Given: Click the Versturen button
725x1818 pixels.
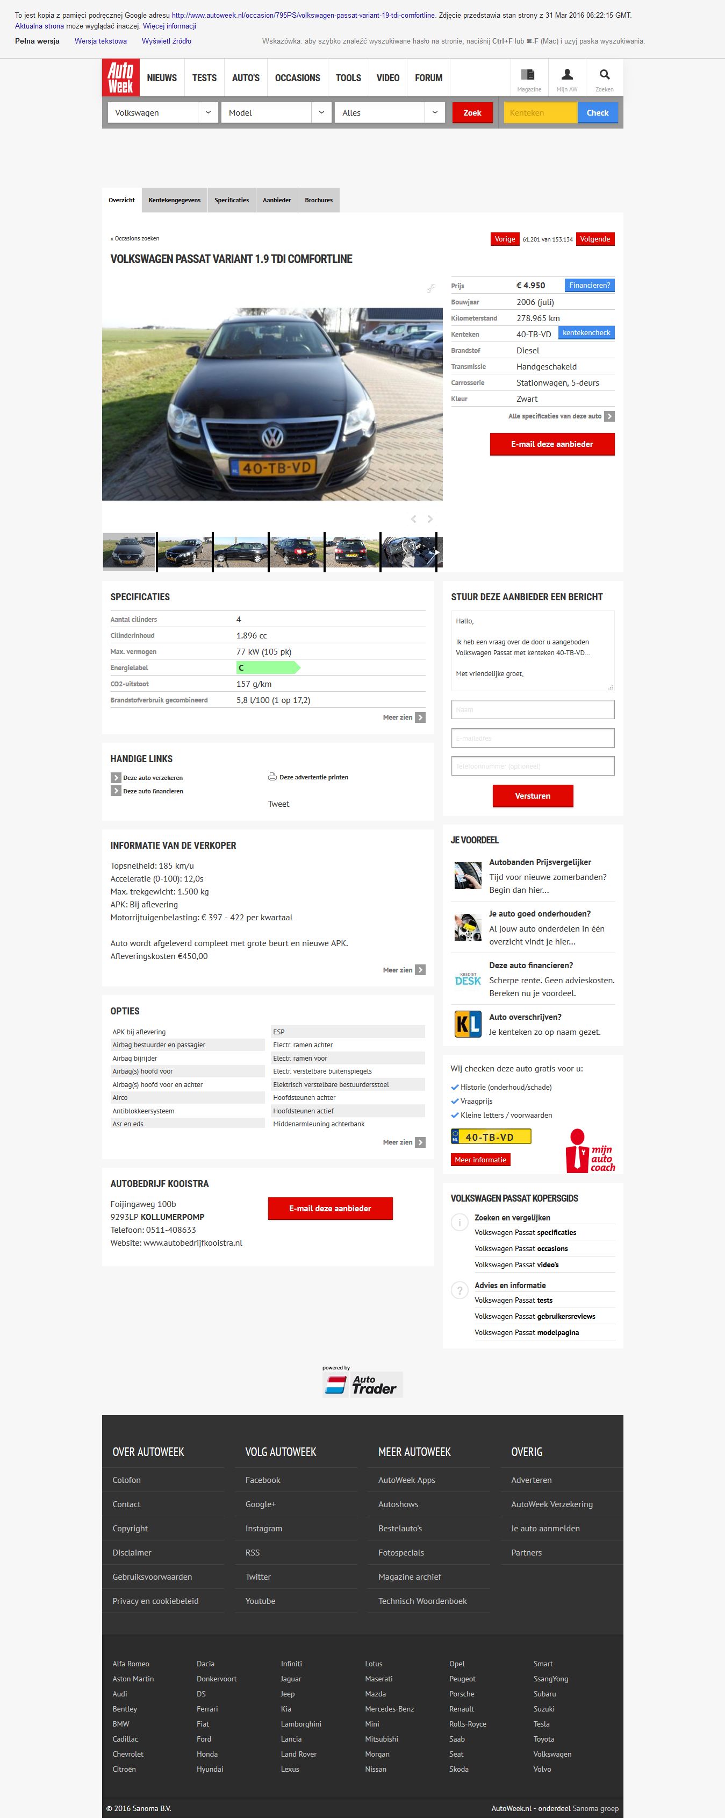Looking at the screenshot, I should pyautogui.click(x=533, y=796).
